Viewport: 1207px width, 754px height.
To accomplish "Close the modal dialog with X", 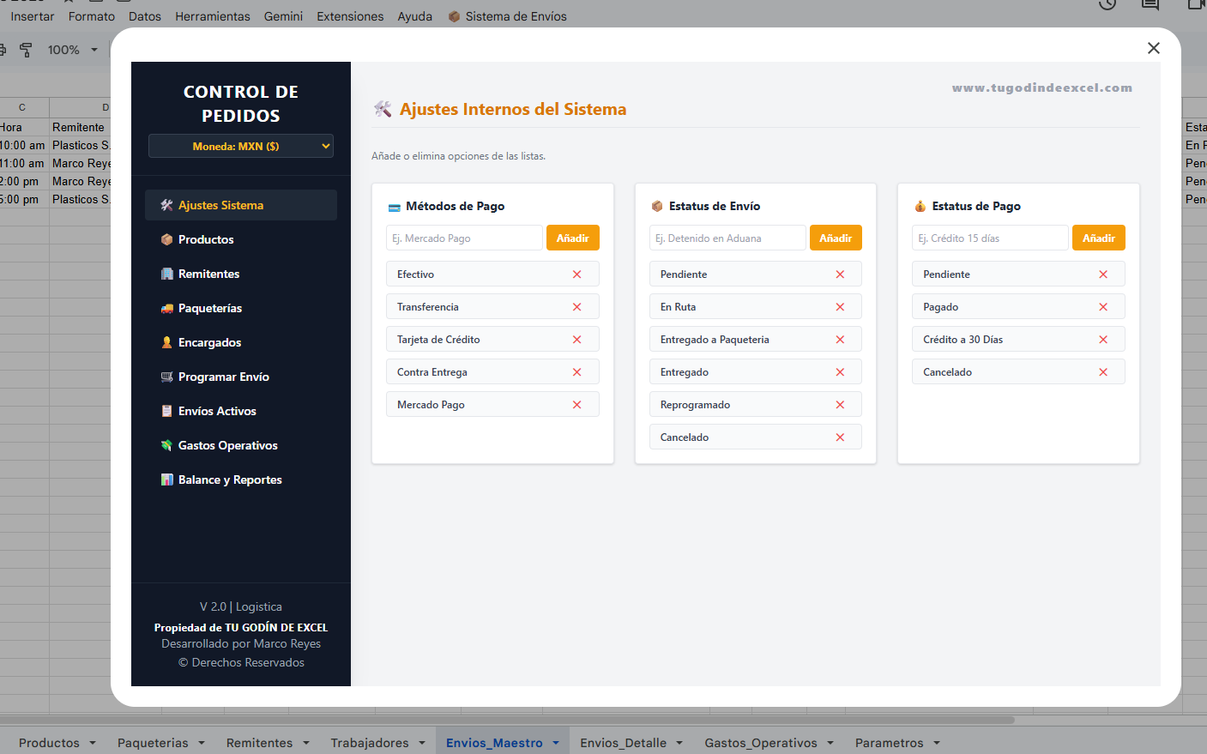I will point(1154,48).
